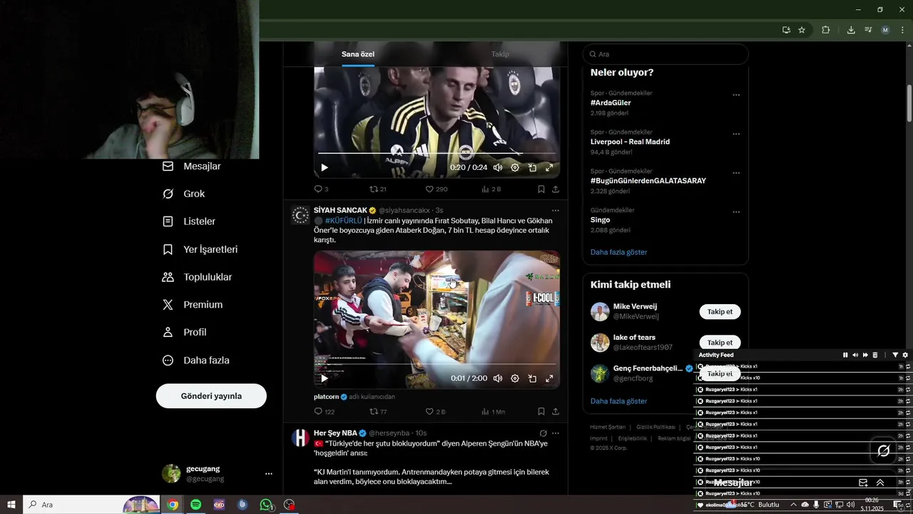Screen dimensions: 913x514
Task: Open more options for #BugünGünlerdenGALATASARAY trend
Action: (x=736, y=173)
